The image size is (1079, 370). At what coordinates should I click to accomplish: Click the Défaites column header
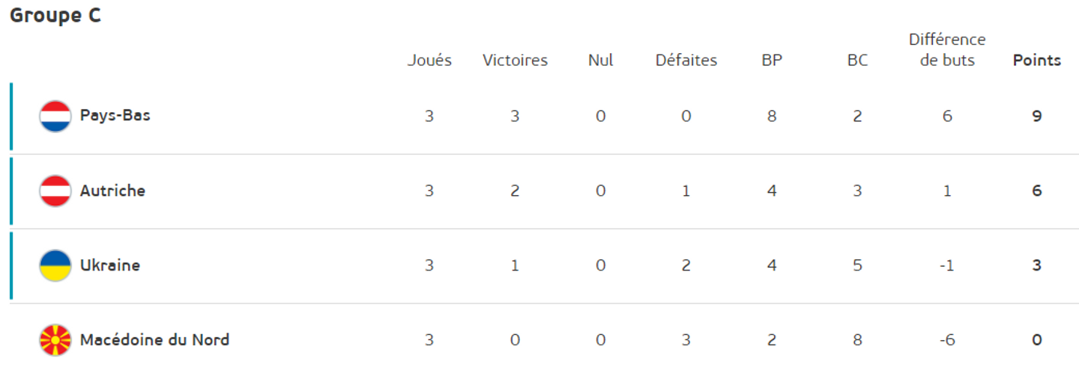pyautogui.click(x=686, y=61)
